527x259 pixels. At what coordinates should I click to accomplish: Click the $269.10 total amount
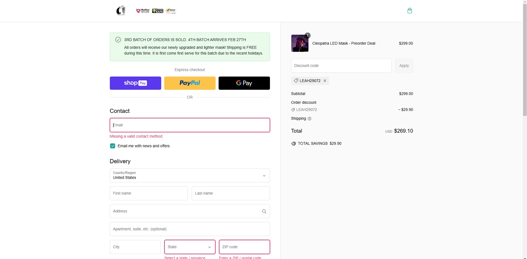click(x=403, y=131)
